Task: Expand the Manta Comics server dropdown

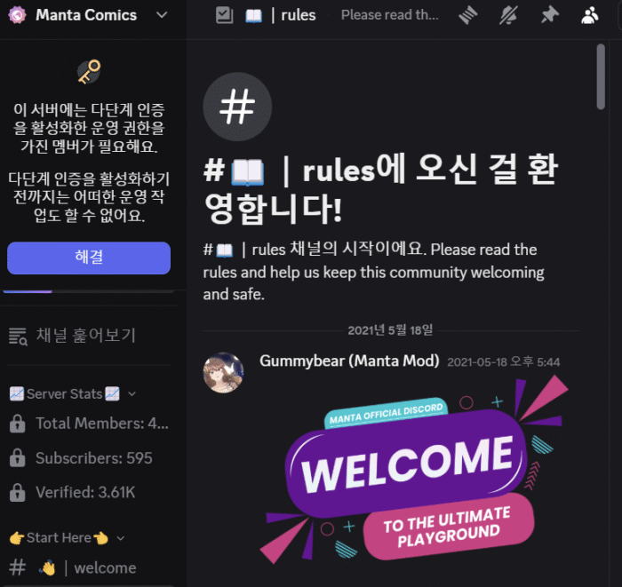Action: click(x=162, y=15)
